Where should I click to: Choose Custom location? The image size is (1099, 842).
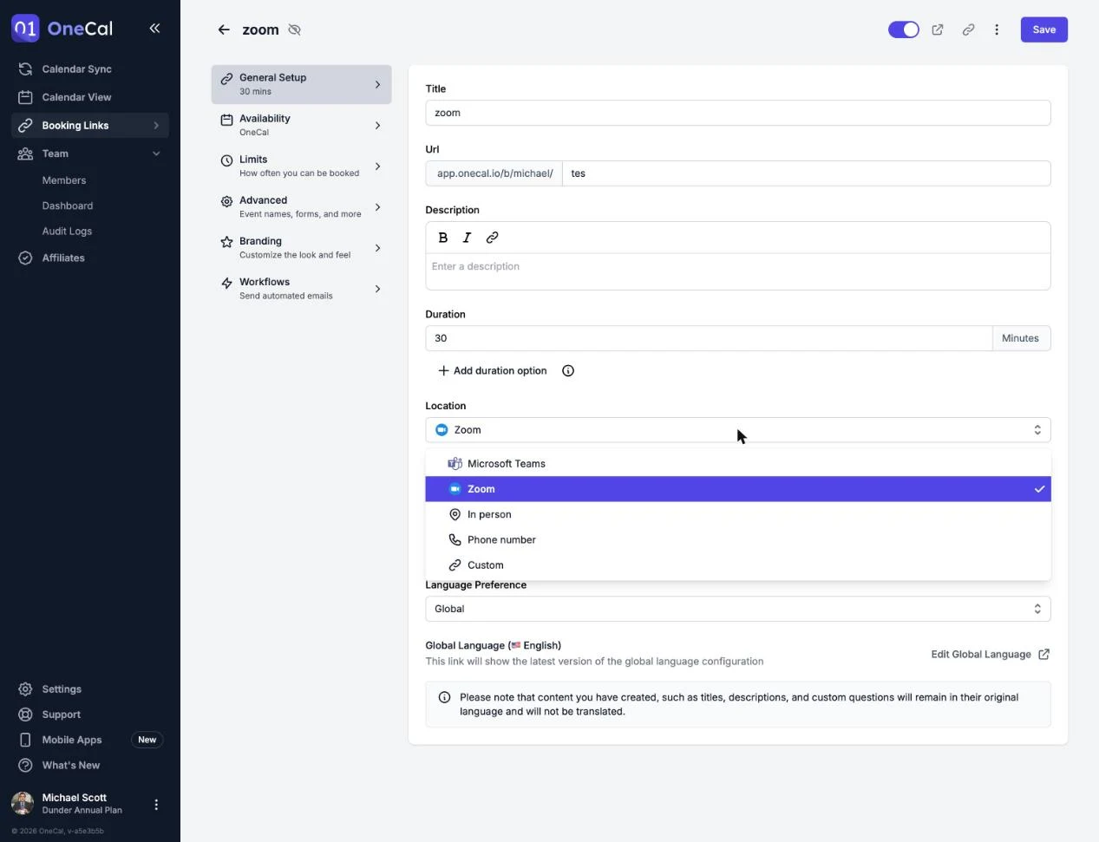[737, 565]
